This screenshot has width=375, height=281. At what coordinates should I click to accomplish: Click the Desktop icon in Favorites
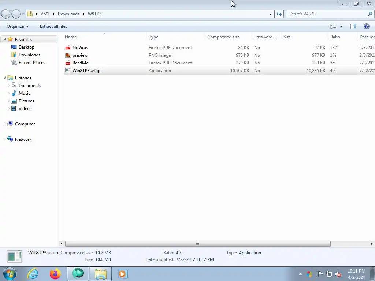(x=14, y=47)
